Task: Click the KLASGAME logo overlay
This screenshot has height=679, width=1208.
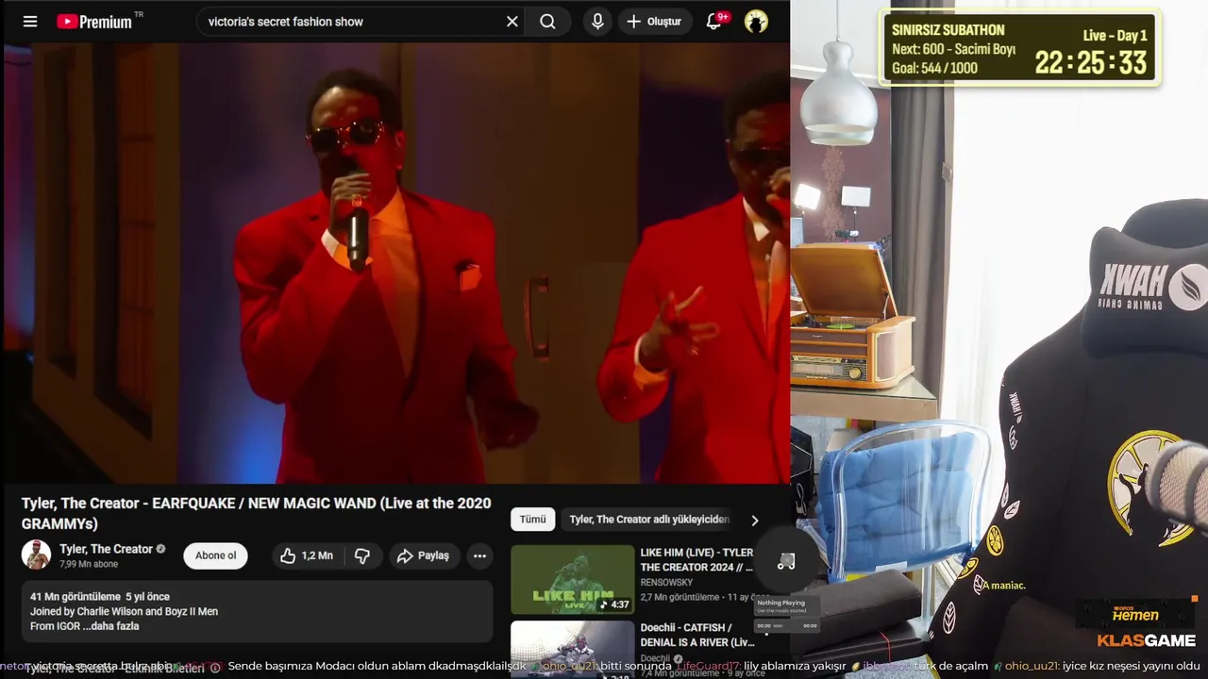Action: pyautogui.click(x=1146, y=640)
